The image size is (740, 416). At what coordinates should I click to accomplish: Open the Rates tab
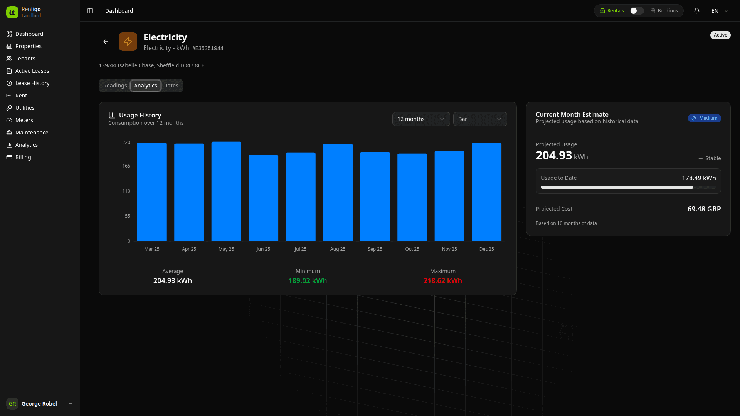point(171,86)
